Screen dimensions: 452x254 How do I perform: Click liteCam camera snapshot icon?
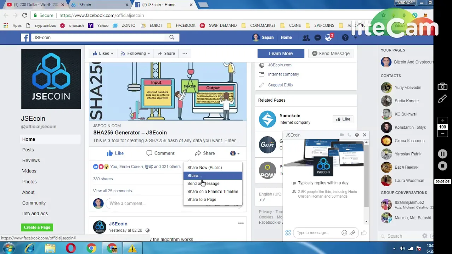[x=442, y=86]
